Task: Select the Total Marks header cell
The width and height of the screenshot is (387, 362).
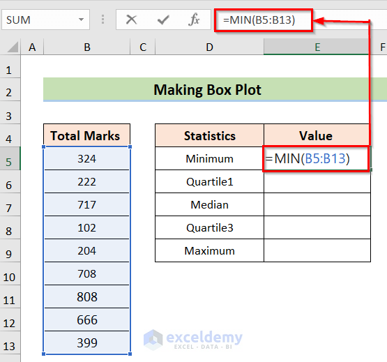Action: click(x=87, y=135)
